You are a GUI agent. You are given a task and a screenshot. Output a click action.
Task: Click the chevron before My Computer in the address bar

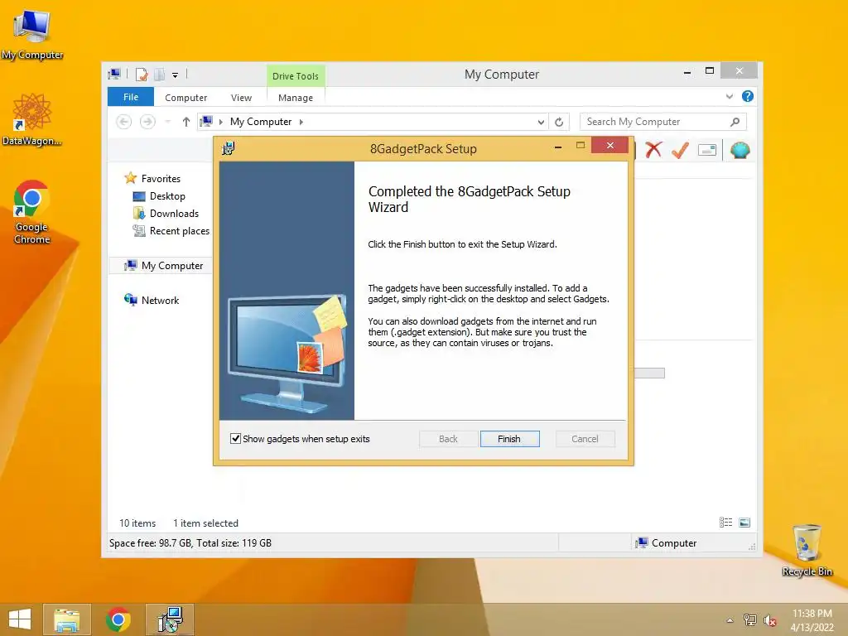pyautogui.click(x=220, y=123)
